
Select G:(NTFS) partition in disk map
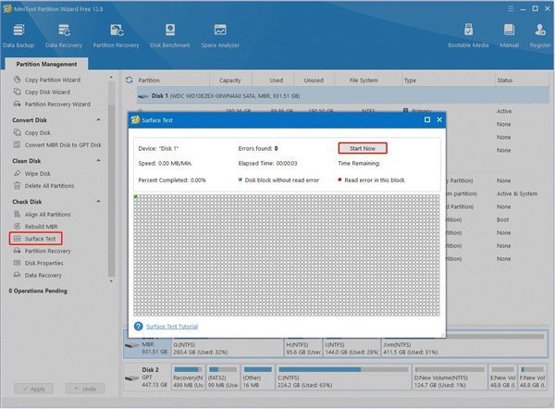click(228, 347)
